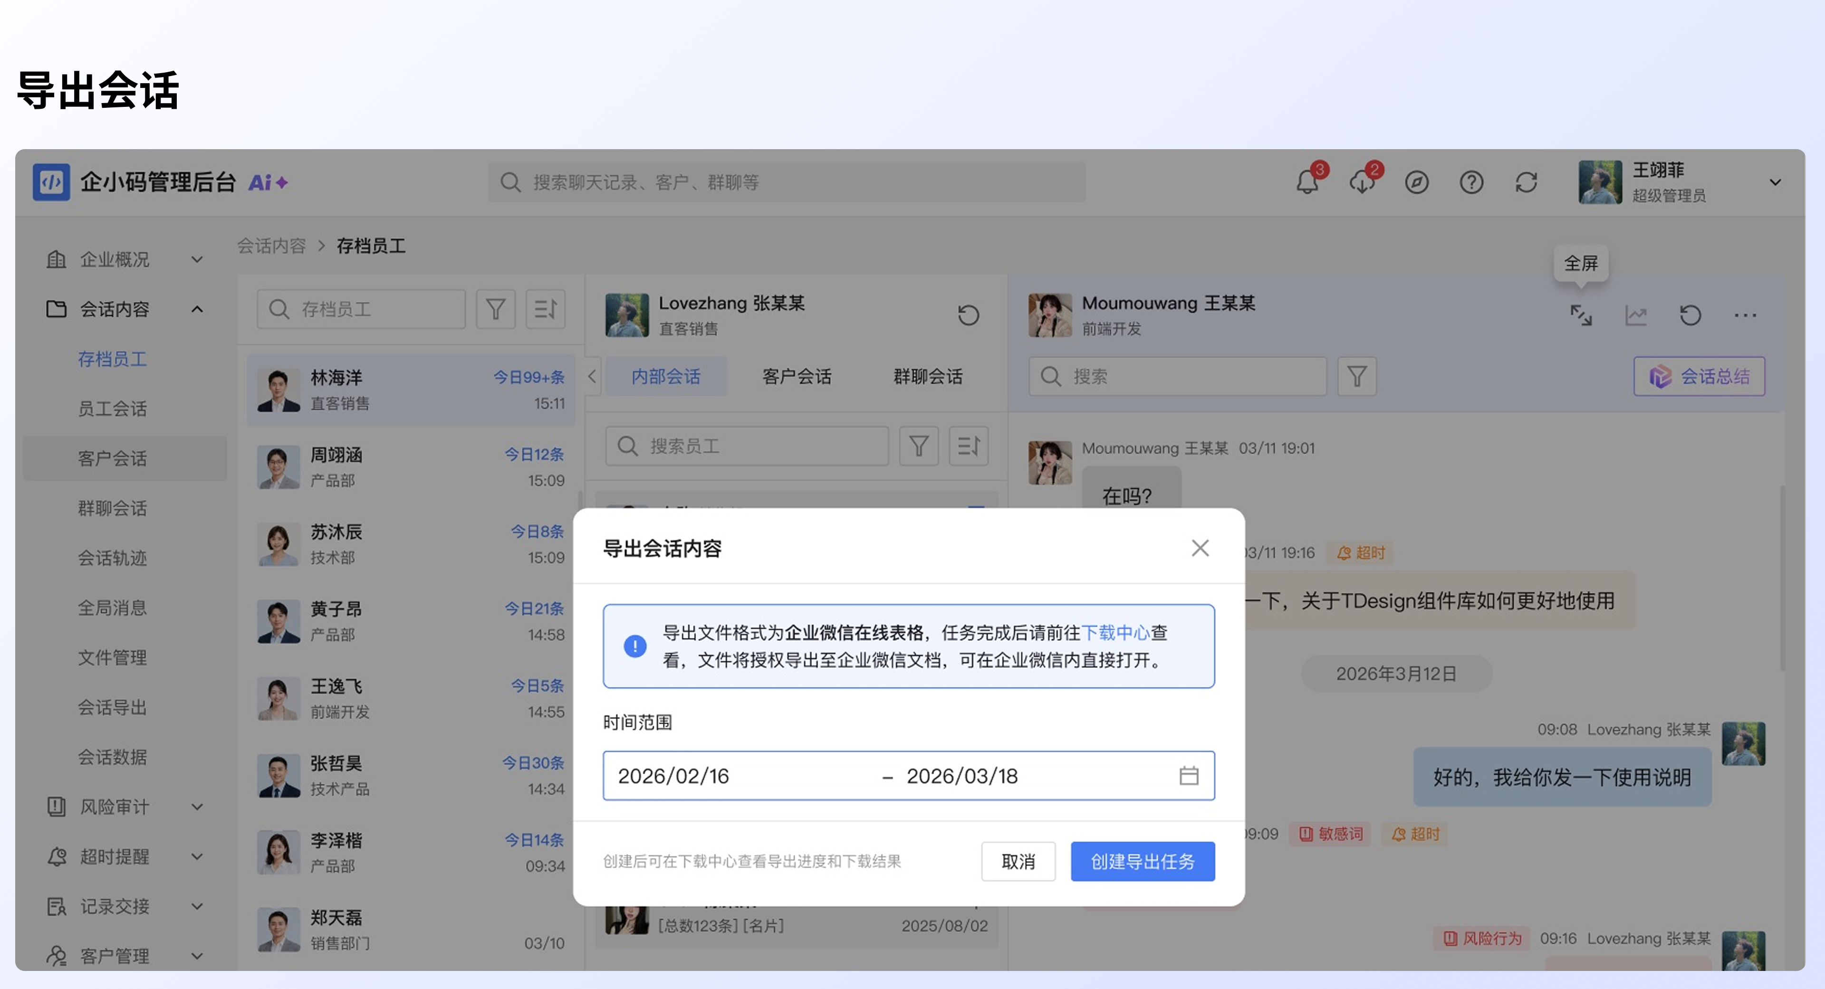Open the calendar icon in date range field
This screenshot has width=1825, height=989.
(x=1189, y=776)
